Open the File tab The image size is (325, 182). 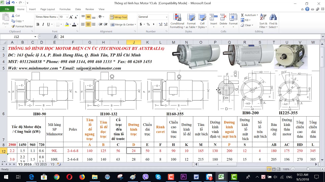(x=7, y=9)
